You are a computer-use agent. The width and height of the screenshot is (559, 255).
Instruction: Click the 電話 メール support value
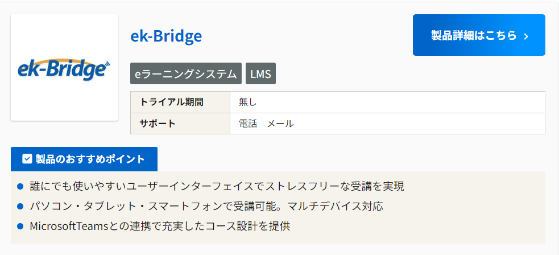coord(266,124)
